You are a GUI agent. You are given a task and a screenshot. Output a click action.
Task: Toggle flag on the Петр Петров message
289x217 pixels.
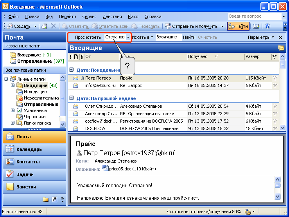coord(275,78)
